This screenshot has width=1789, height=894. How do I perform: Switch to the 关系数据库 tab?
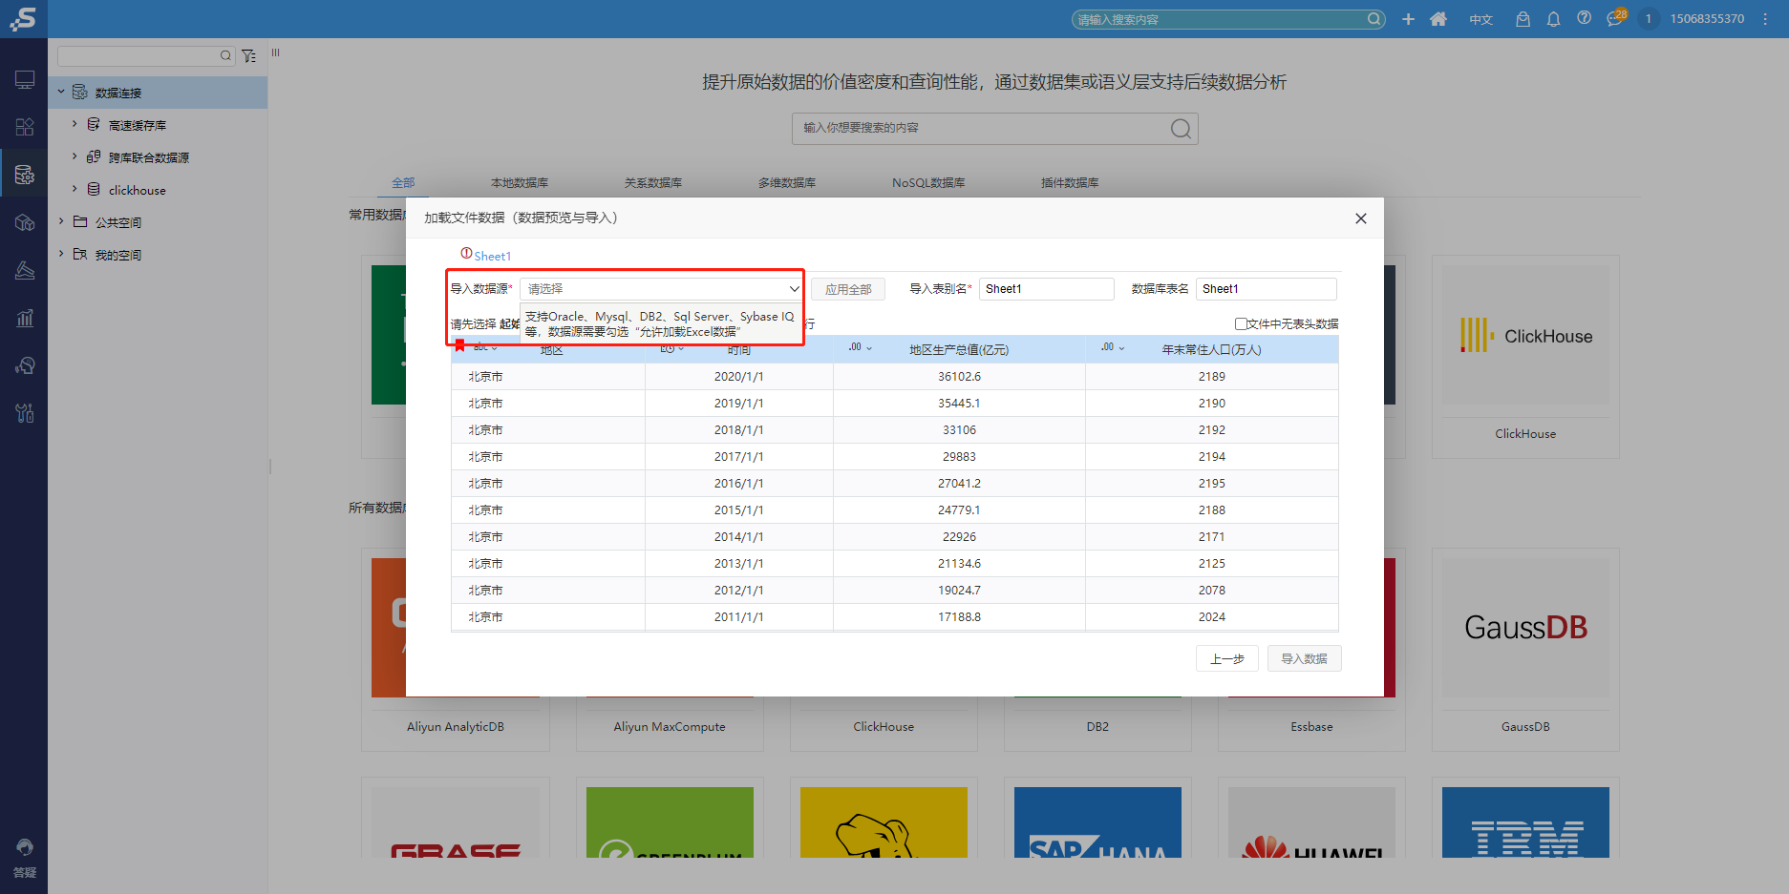(652, 182)
